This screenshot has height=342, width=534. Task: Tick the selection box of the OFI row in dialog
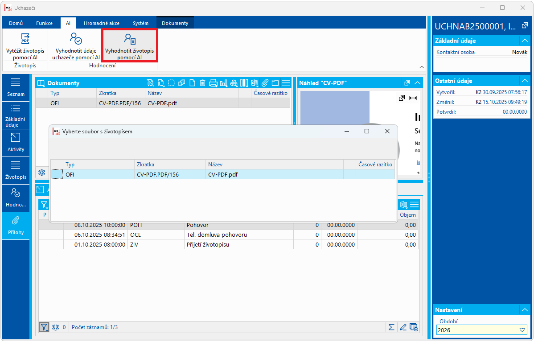tap(57, 174)
